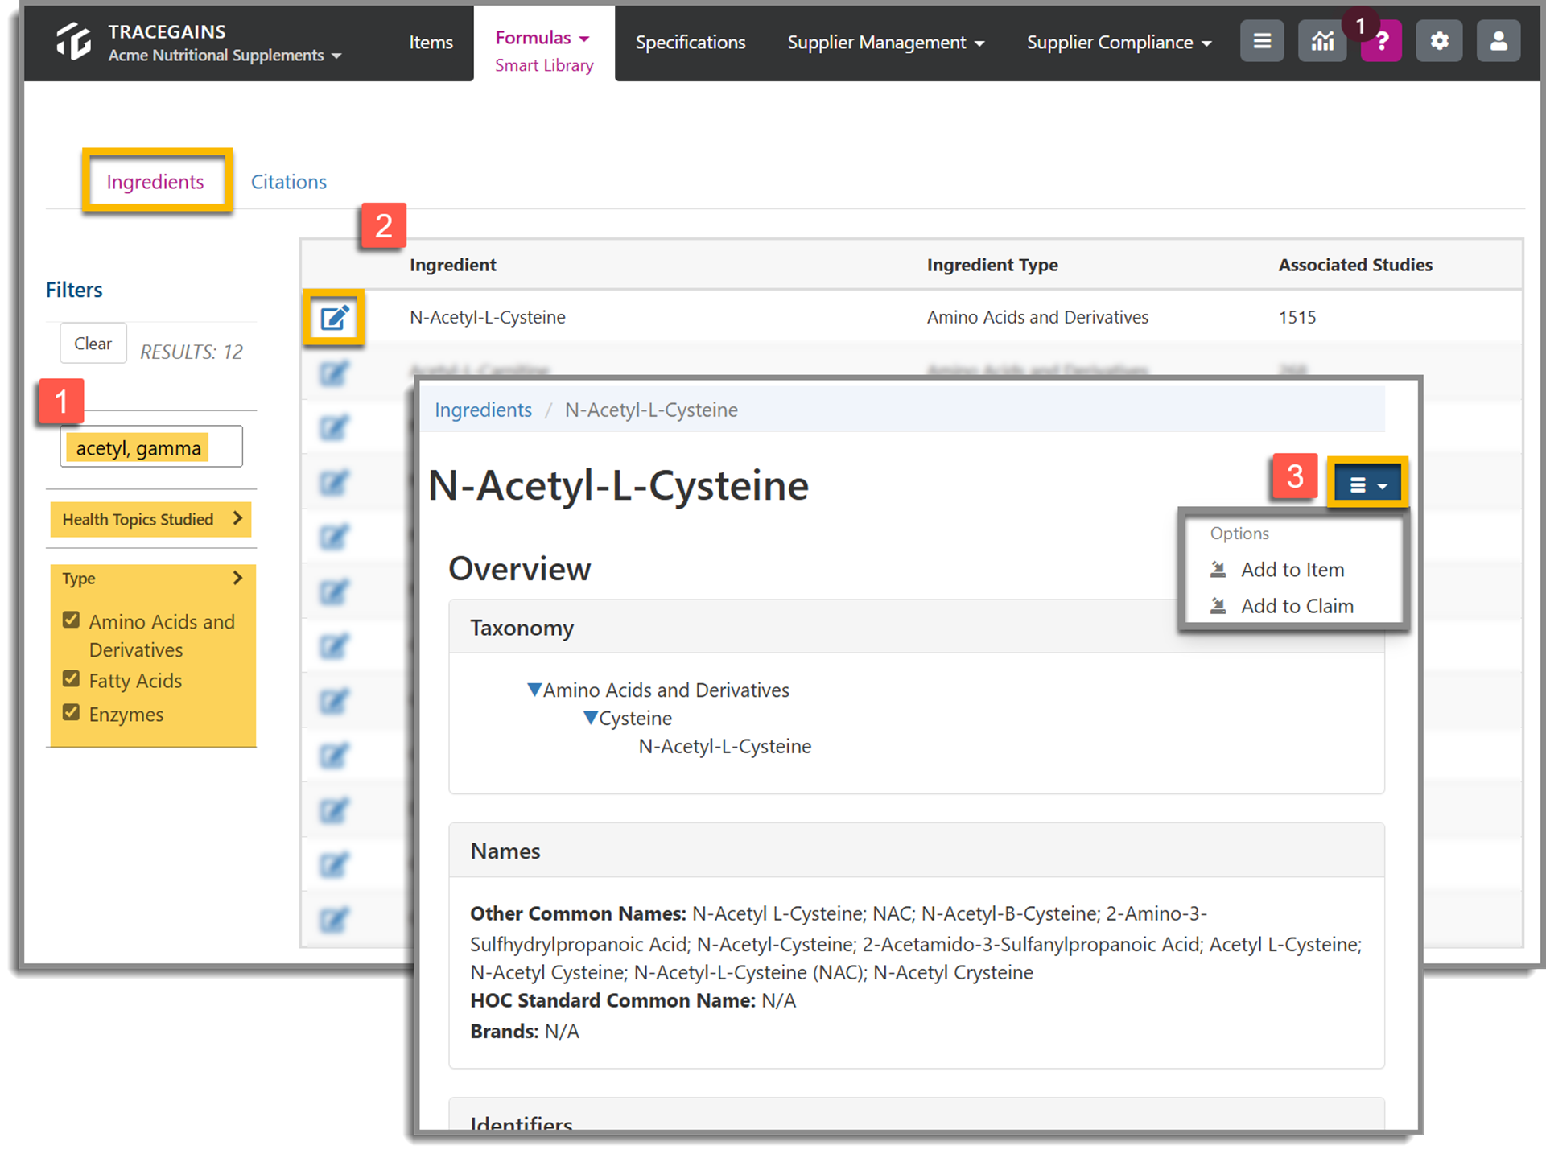Click the purple help question mark icon
This screenshot has width=1546, height=1154.
pyautogui.click(x=1381, y=41)
